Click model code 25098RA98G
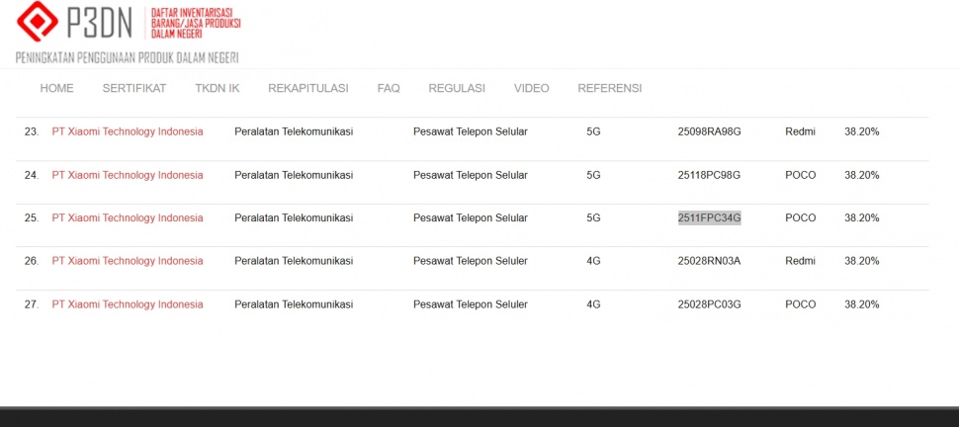The height and width of the screenshot is (427, 959). pos(710,131)
